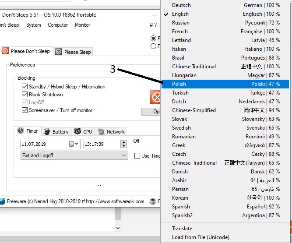The height and width of the screenshot is (243, 292).
Task: Click the time field 13:17:39
Action: tap(106, 144)
